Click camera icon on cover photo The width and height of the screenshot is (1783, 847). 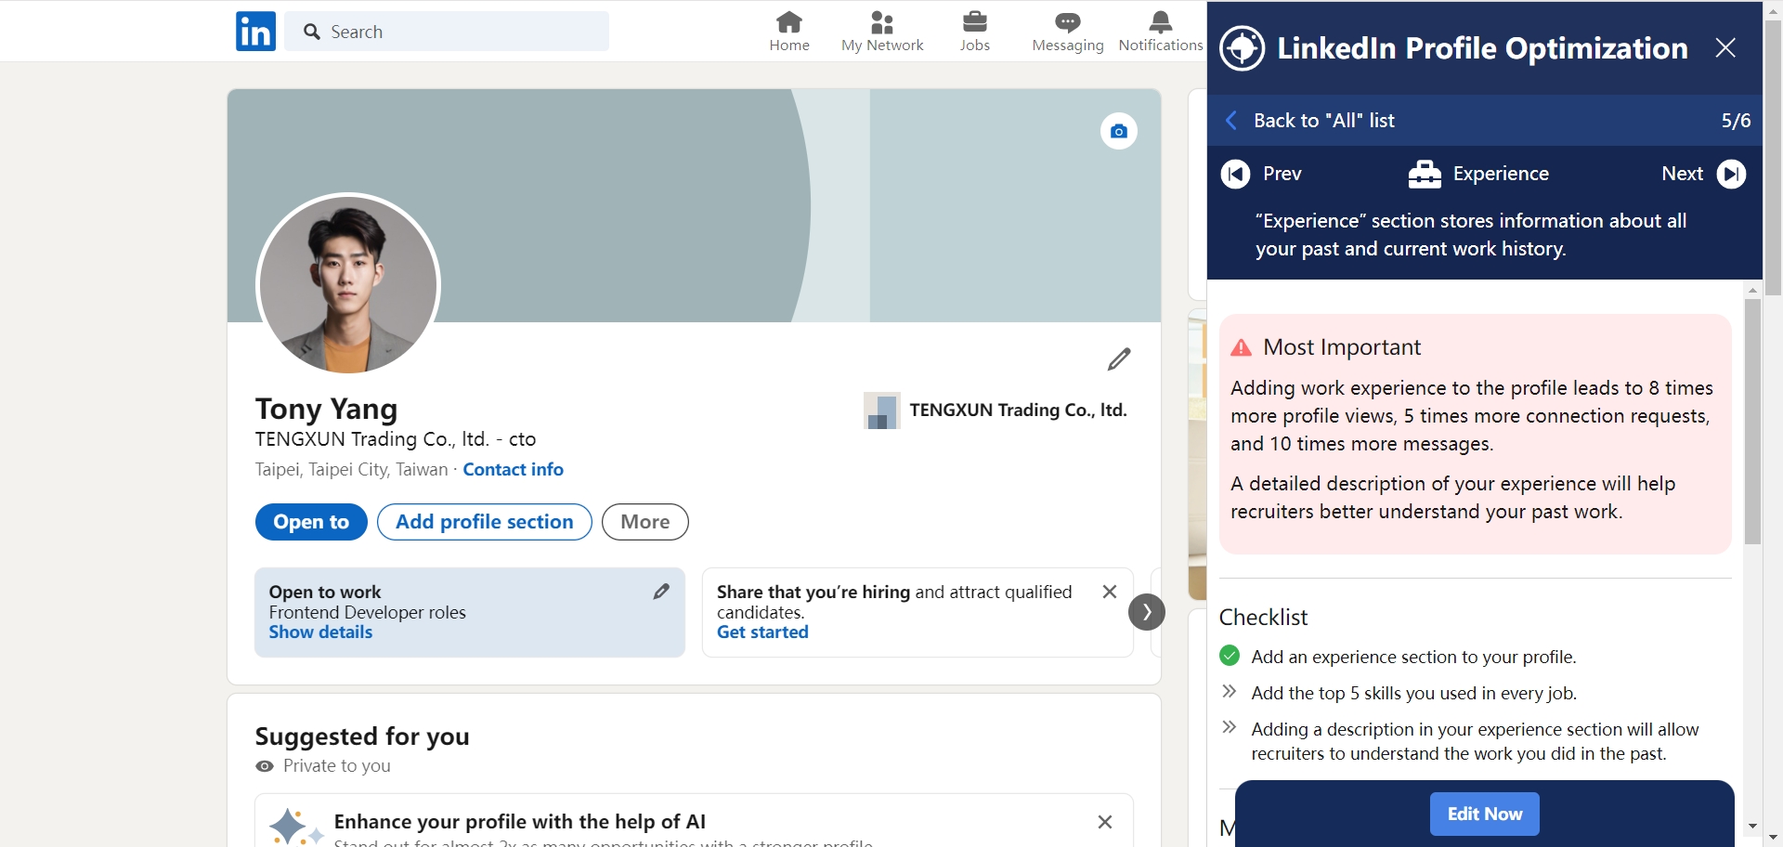(1118, 132)
